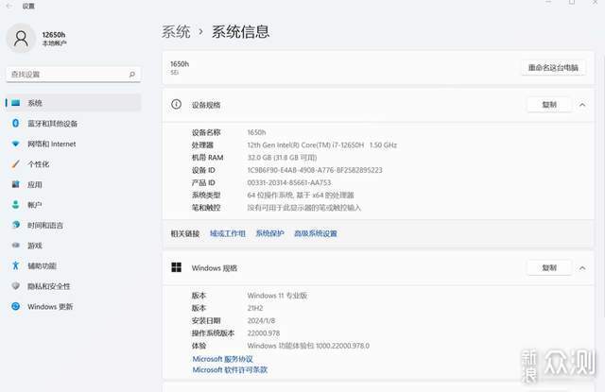The width and height of the screenshot is (605, 392).
Task: Maximize the Settings window
Action: coord(572,2)
